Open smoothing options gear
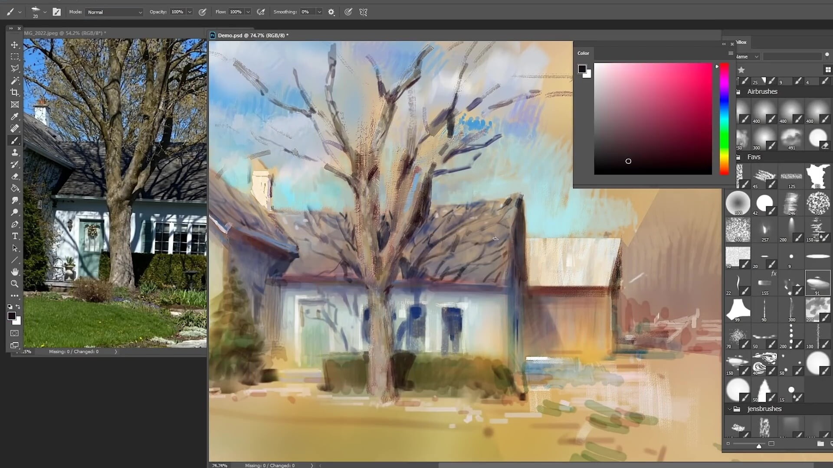Image resolution: width=833 pixels, height=468 pixels. (331, 12)
